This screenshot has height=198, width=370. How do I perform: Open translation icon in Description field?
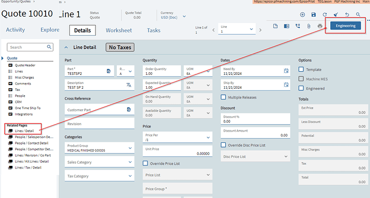click(x=129, y=85)
